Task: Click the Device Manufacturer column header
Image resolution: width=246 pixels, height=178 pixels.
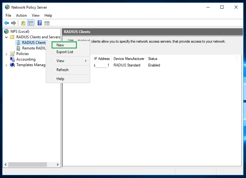Action: (x=129, y=59)
